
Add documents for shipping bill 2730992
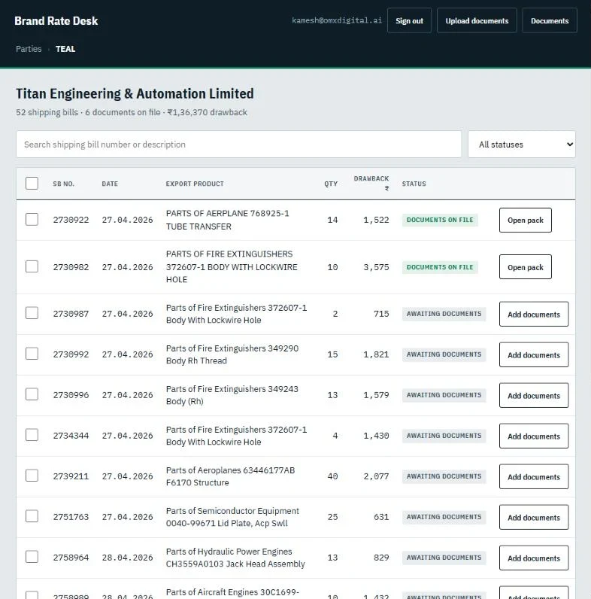(x=534, y=354)
